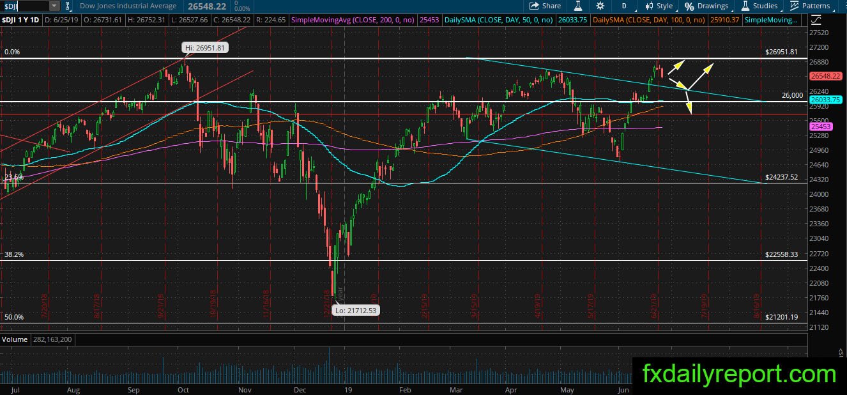Open chart settings gear icon
Screen dimensions: 847x395
click(600, 6)
